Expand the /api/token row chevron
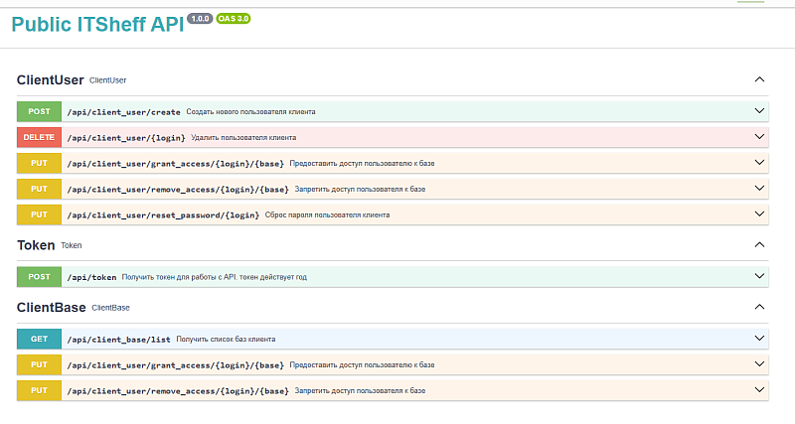The width and height of the screenshot is (795, 424). [x=759, y=276]
